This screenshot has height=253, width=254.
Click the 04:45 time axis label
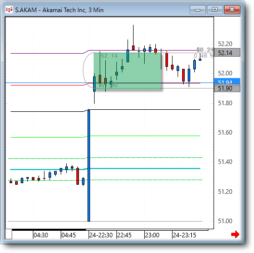coord(69,235)
